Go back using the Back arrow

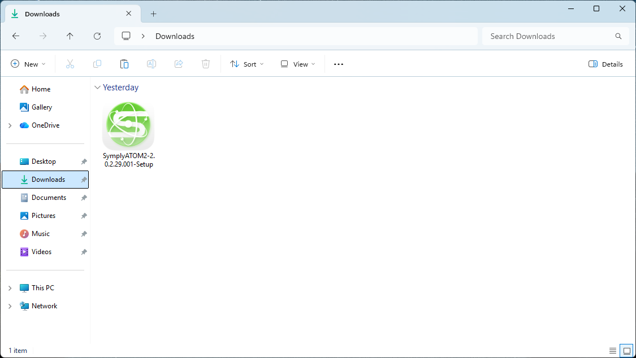[x=16, y=36]
